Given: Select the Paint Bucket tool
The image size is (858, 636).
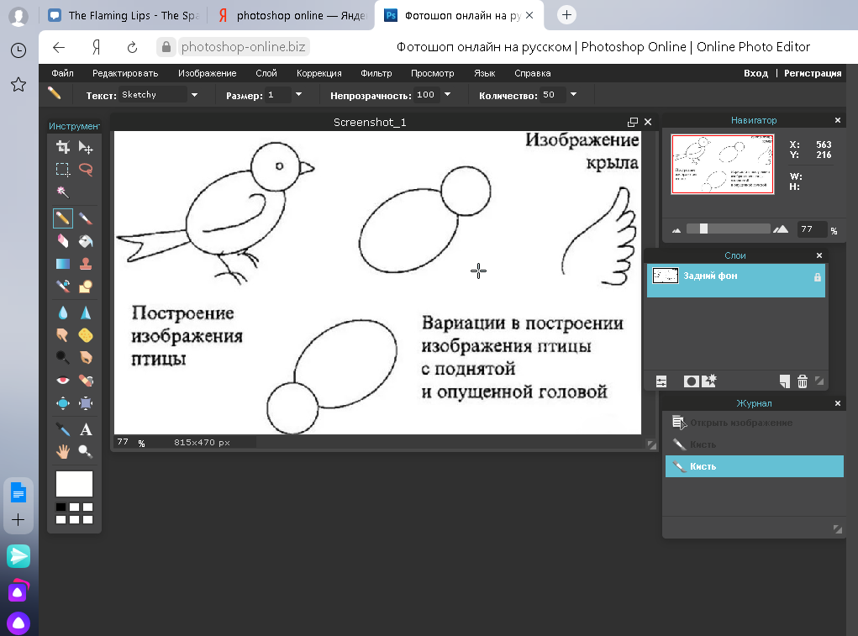Looking at the screenshot, I should 85,241.
